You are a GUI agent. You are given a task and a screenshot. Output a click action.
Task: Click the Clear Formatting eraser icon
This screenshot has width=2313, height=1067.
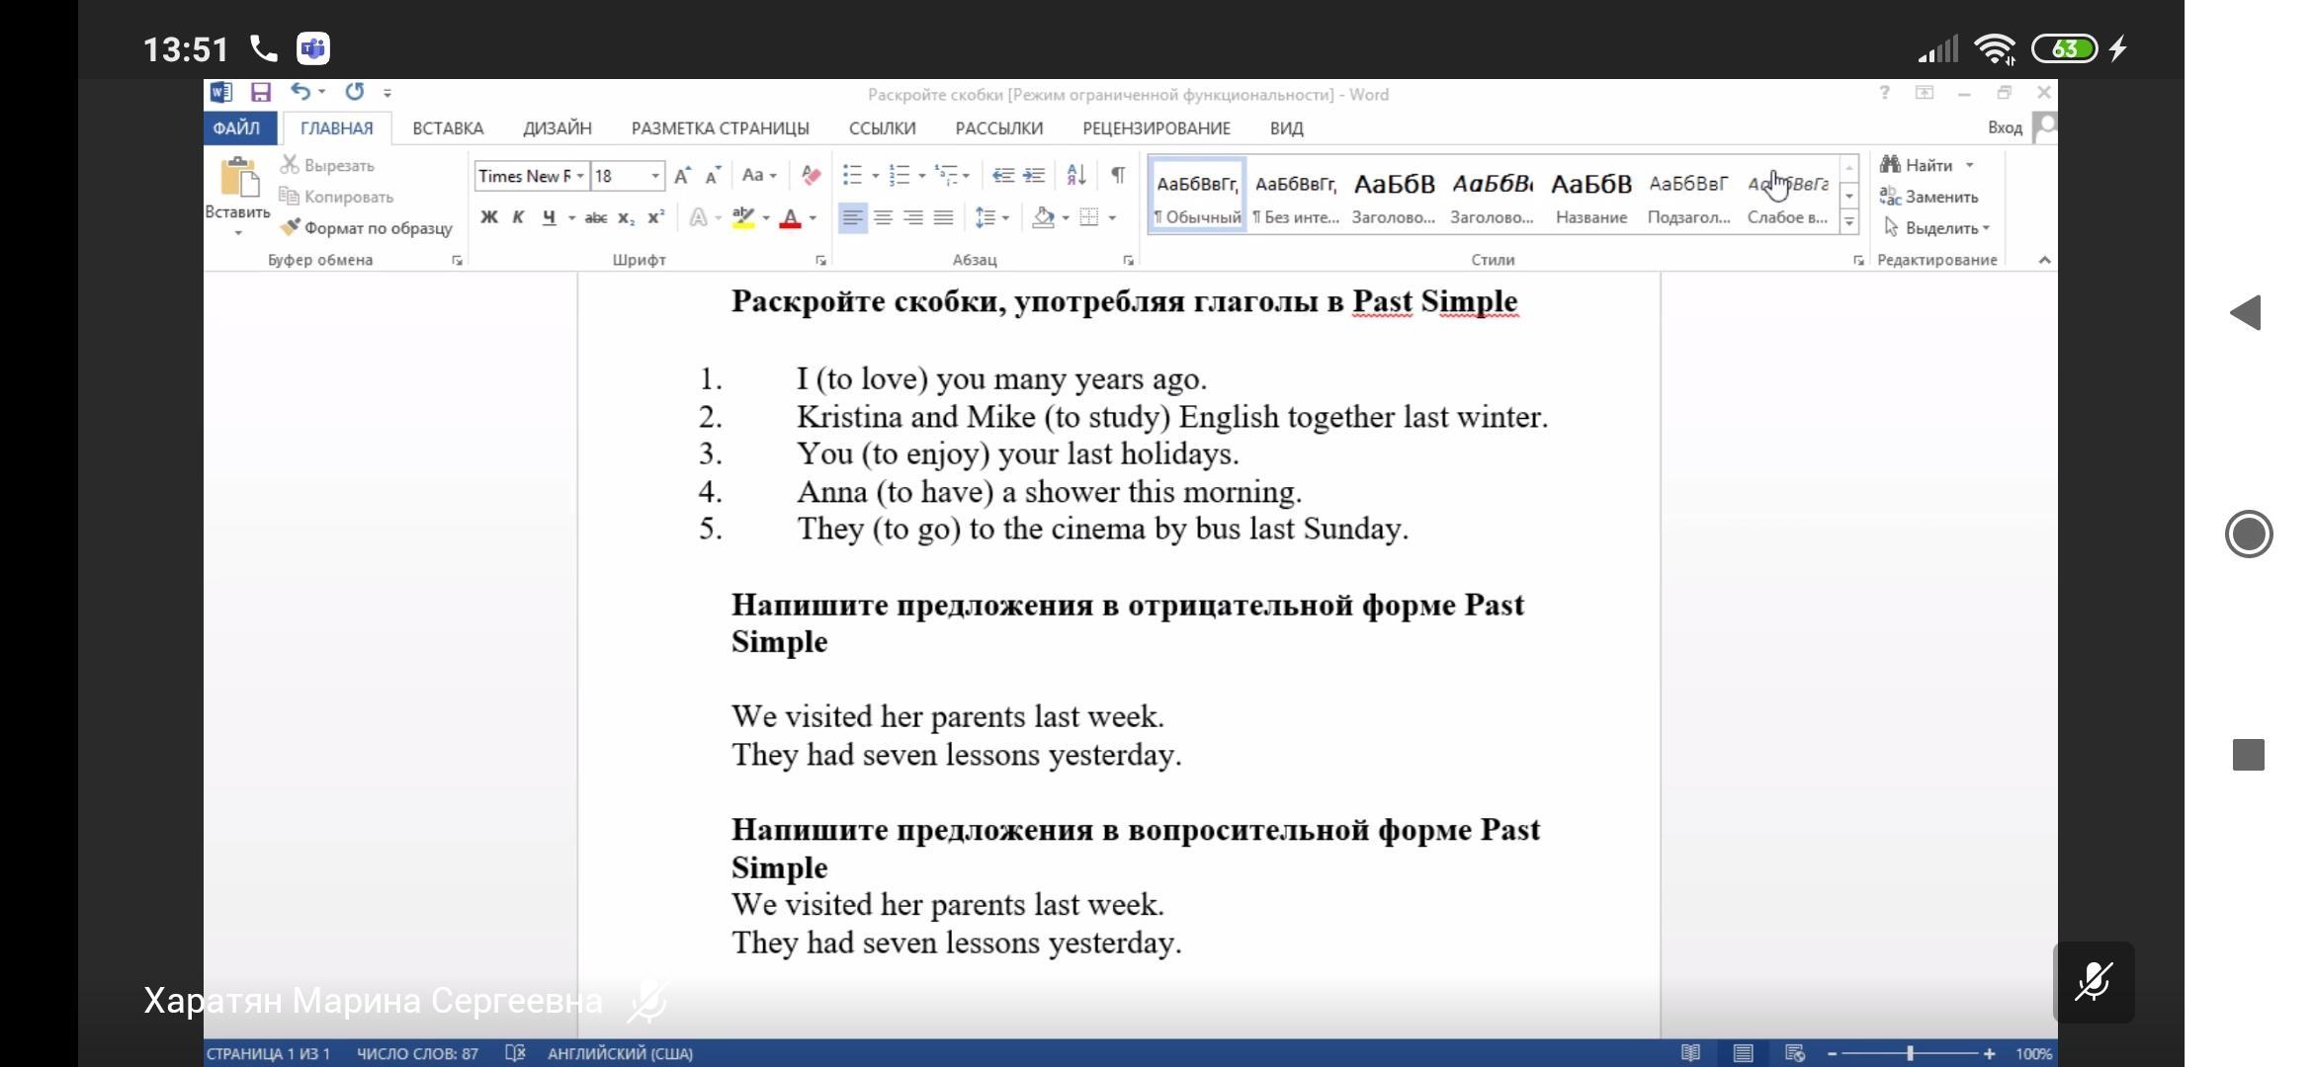(811, 175)
